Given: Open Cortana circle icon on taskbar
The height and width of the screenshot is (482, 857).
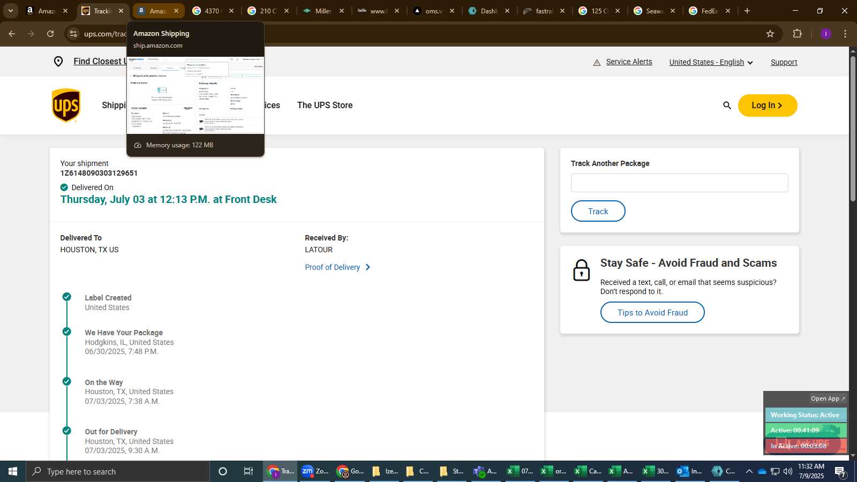Looking at the screenshot, I should pyautogui.click(x=223, y=471).
